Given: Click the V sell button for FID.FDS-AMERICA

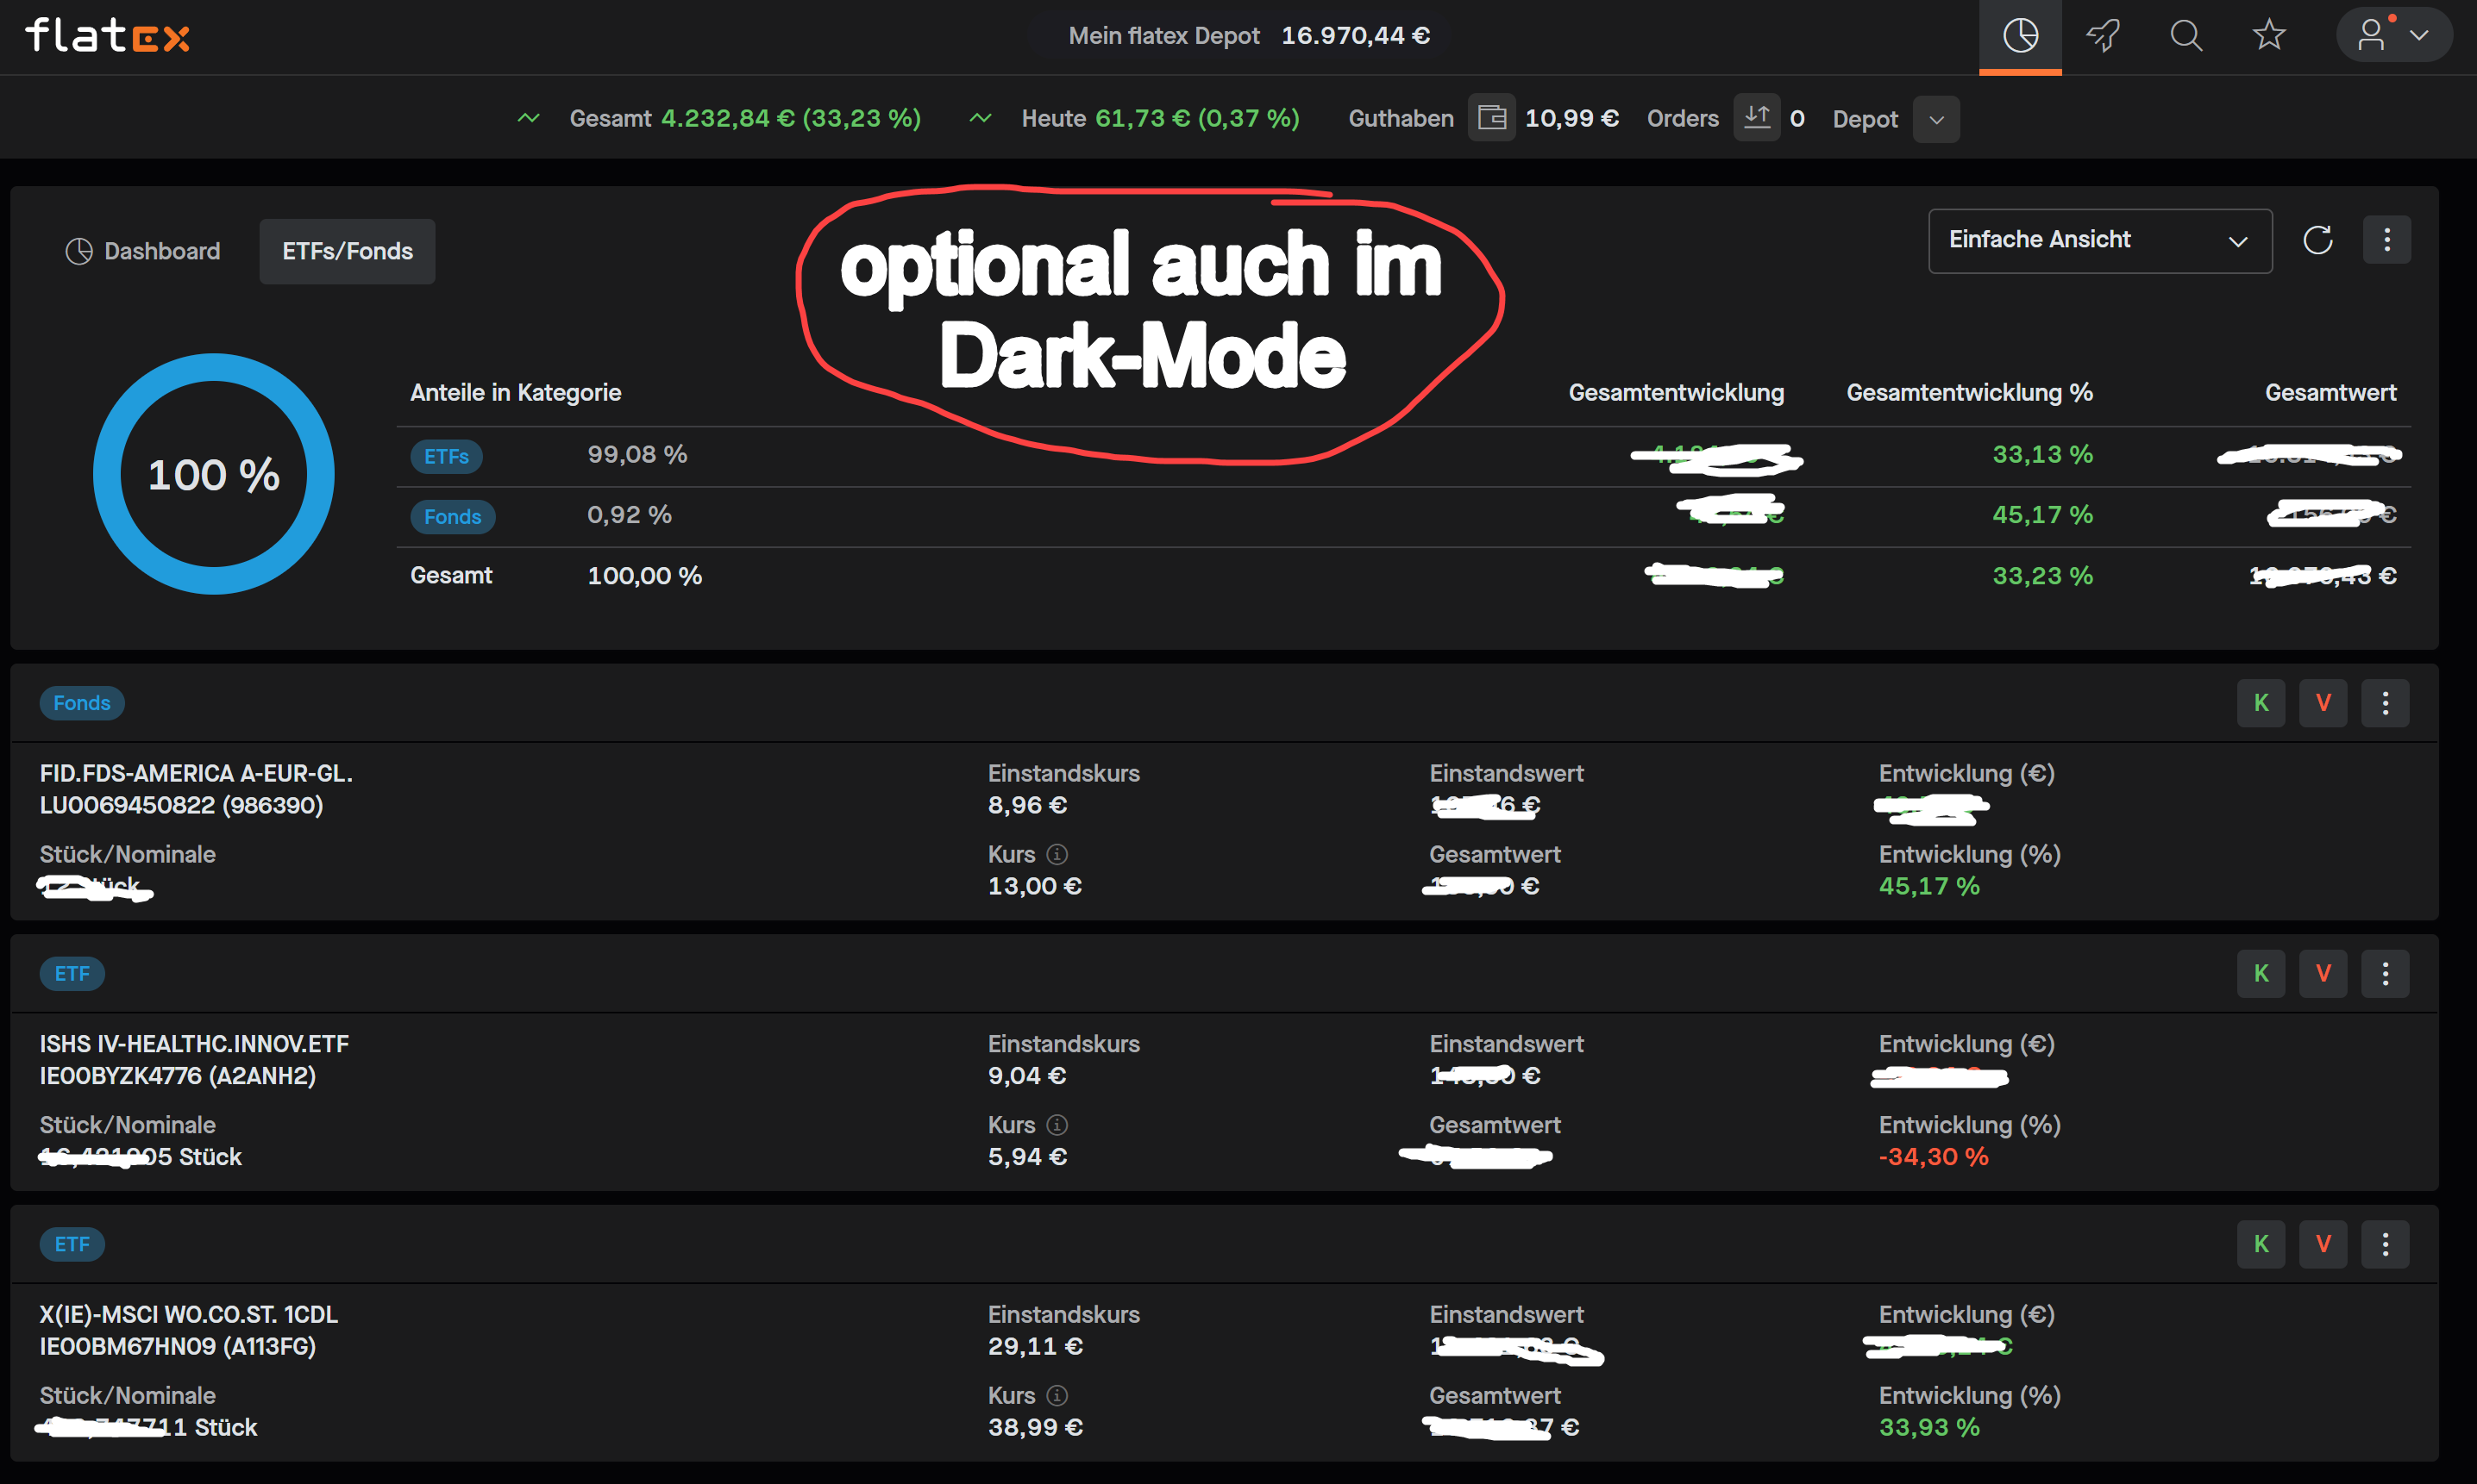Looking at the screenshot, I should [2323, 703].
